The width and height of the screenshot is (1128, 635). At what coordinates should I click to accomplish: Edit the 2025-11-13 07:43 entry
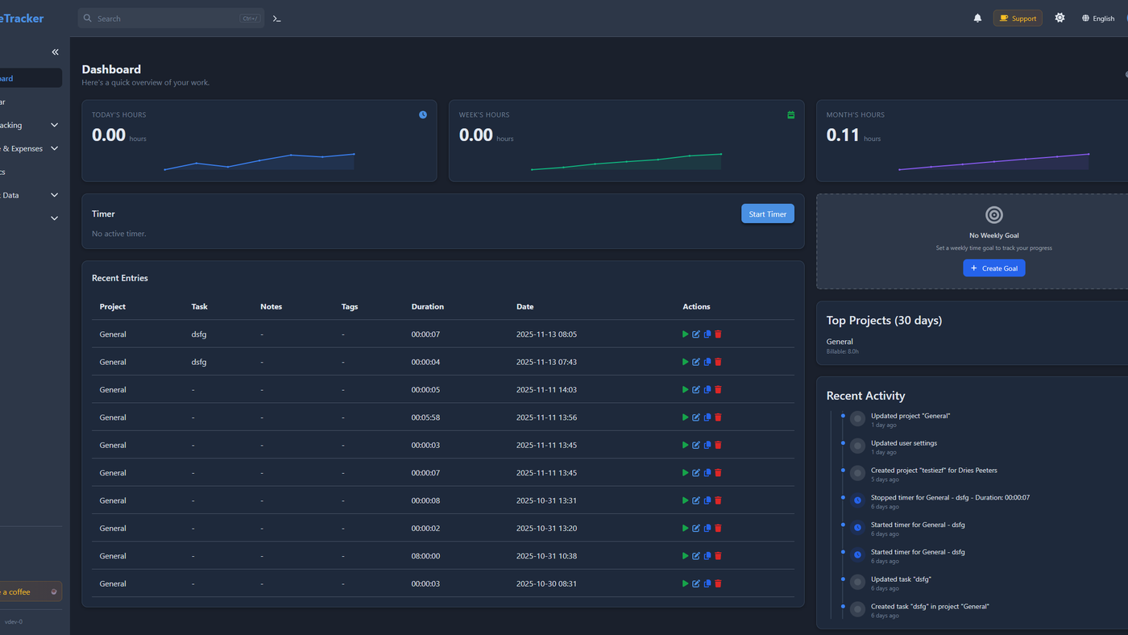(x=696, y=362)
